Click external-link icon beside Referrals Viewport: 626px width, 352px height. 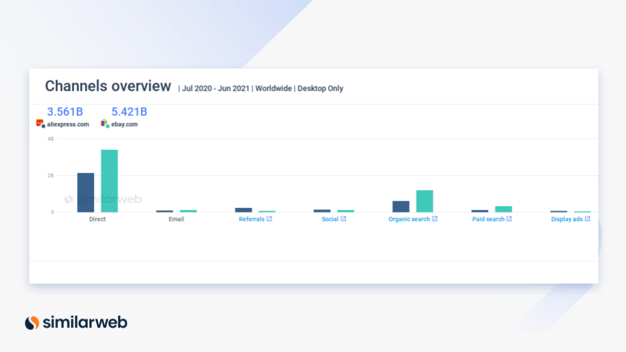269,219
